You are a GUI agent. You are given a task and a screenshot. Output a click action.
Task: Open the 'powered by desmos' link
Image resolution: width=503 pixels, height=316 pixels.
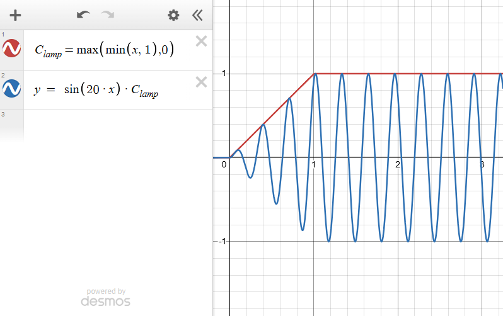(105, 297)
